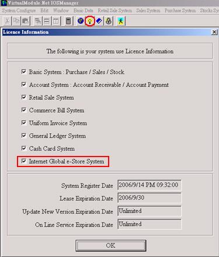Click the padlock toolbar icon

pos(109,21)
